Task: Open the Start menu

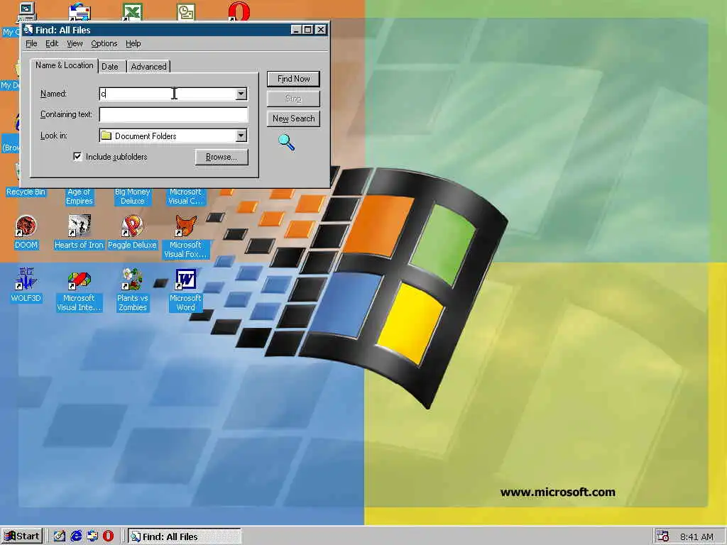Action: pos(22,536)
